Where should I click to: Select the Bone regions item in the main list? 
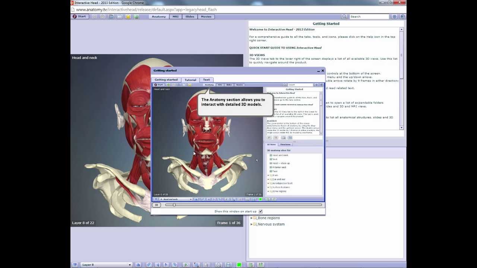269,218
